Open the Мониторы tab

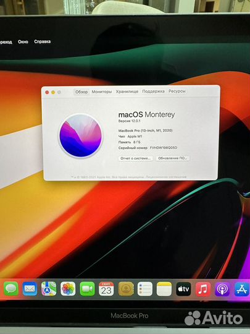(x=102, y=92)
